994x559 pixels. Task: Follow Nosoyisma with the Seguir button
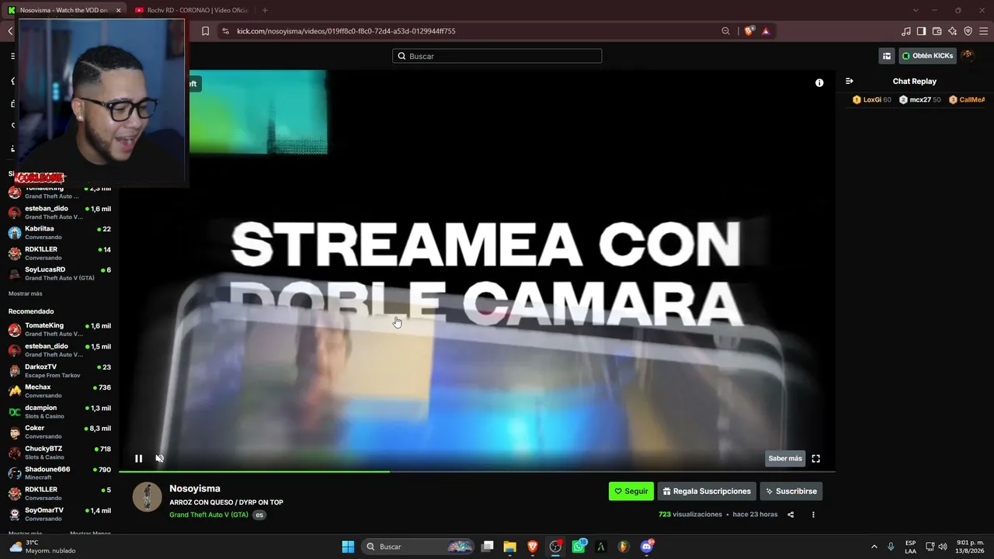tap(631, 491)
